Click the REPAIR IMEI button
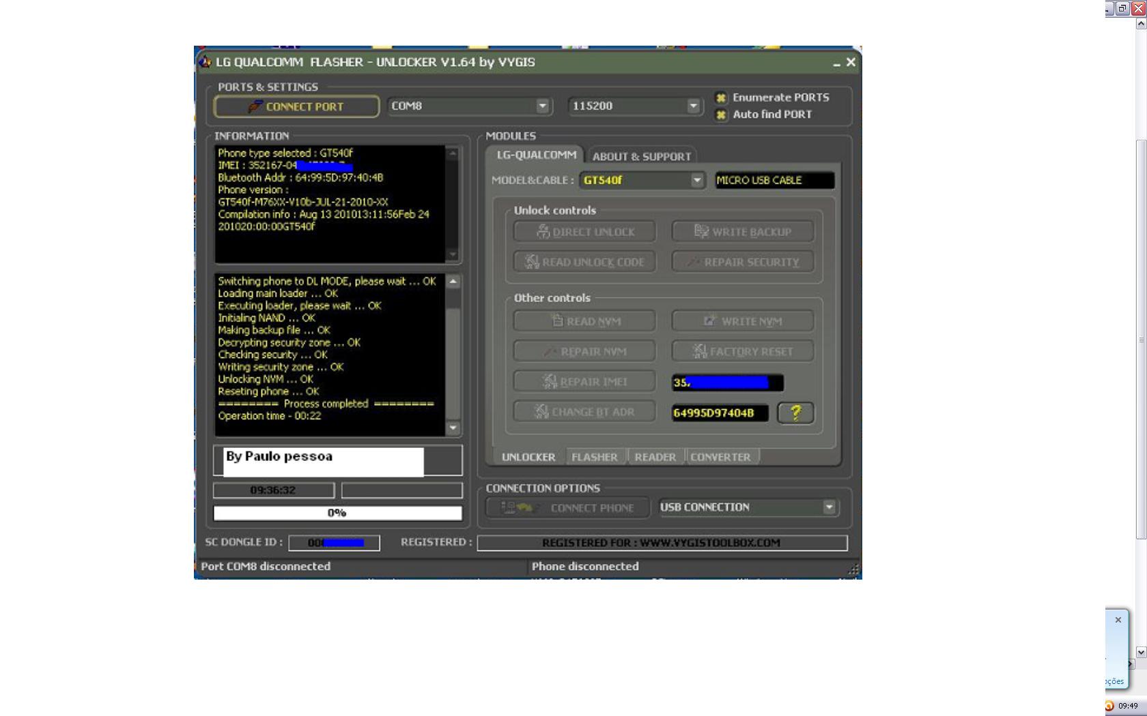This screenshot has height=716, width=1147. (585, 381)
